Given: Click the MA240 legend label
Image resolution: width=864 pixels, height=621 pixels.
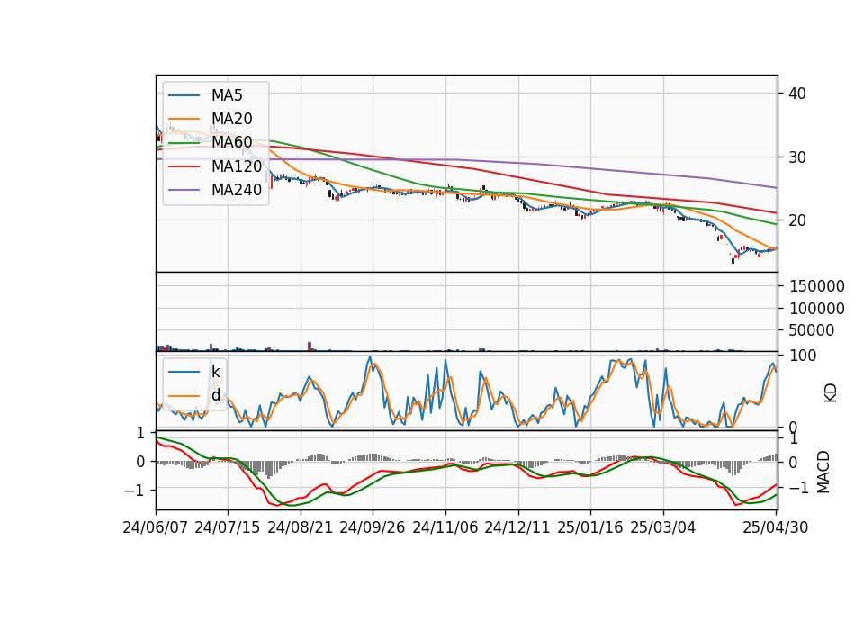Looking at the screenshot, I should tap(237, 190).
